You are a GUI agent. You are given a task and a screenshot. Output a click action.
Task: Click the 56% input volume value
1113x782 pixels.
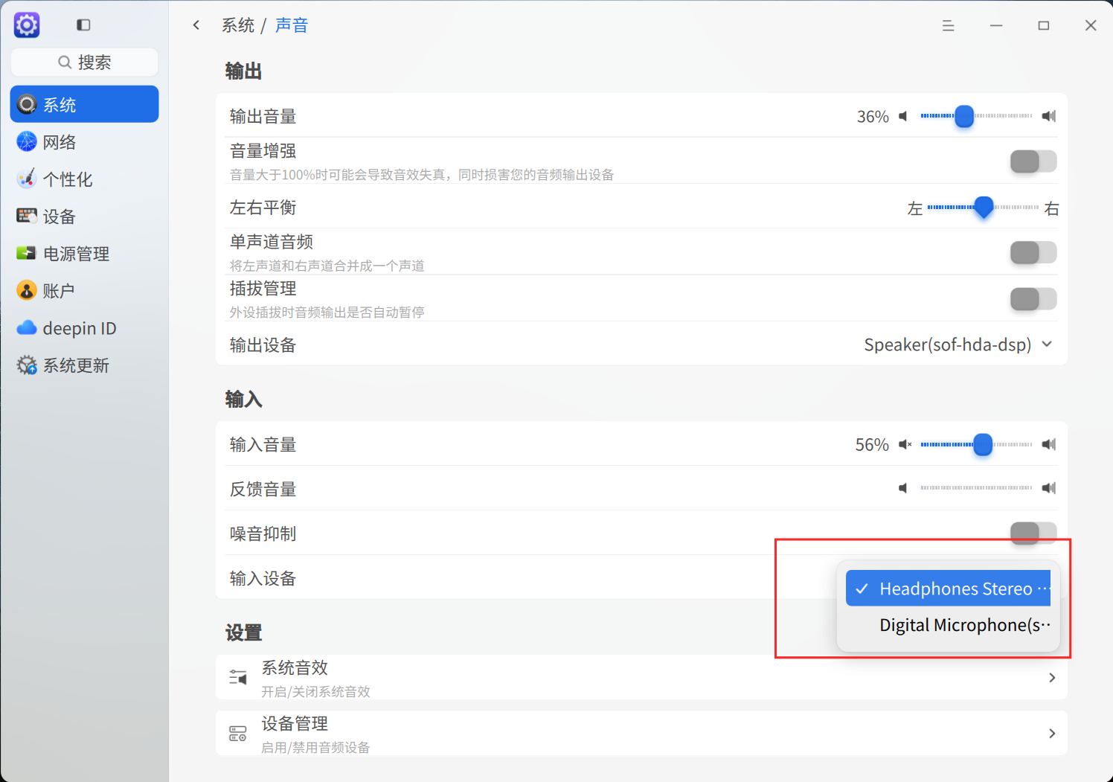point(872,445)
